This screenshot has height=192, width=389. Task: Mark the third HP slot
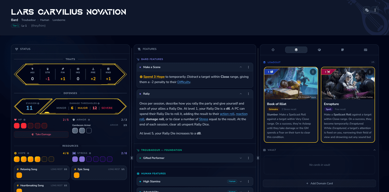click(30, 126)
